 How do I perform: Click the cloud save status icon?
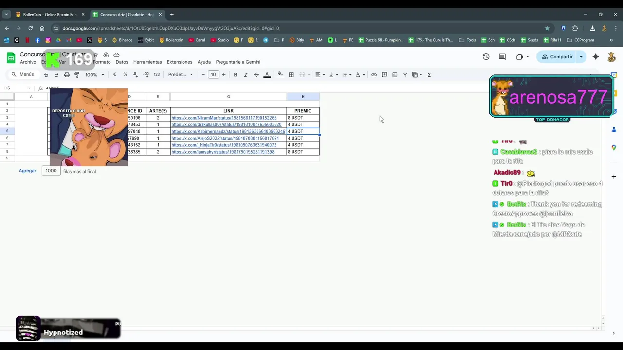(116, 55)
